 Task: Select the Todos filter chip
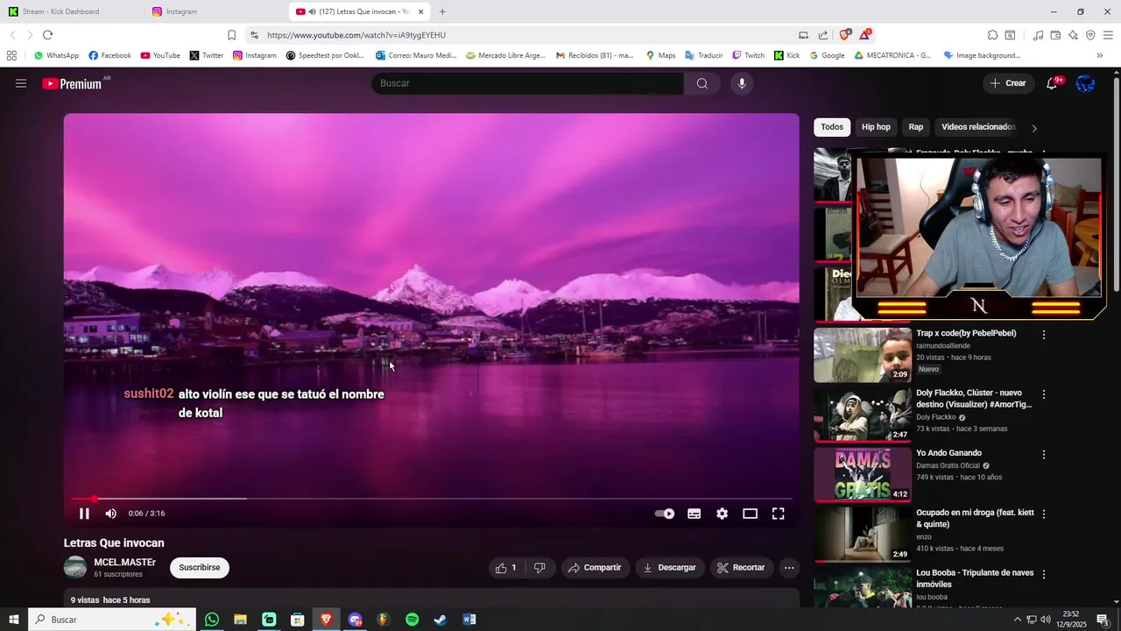[832, 127]
